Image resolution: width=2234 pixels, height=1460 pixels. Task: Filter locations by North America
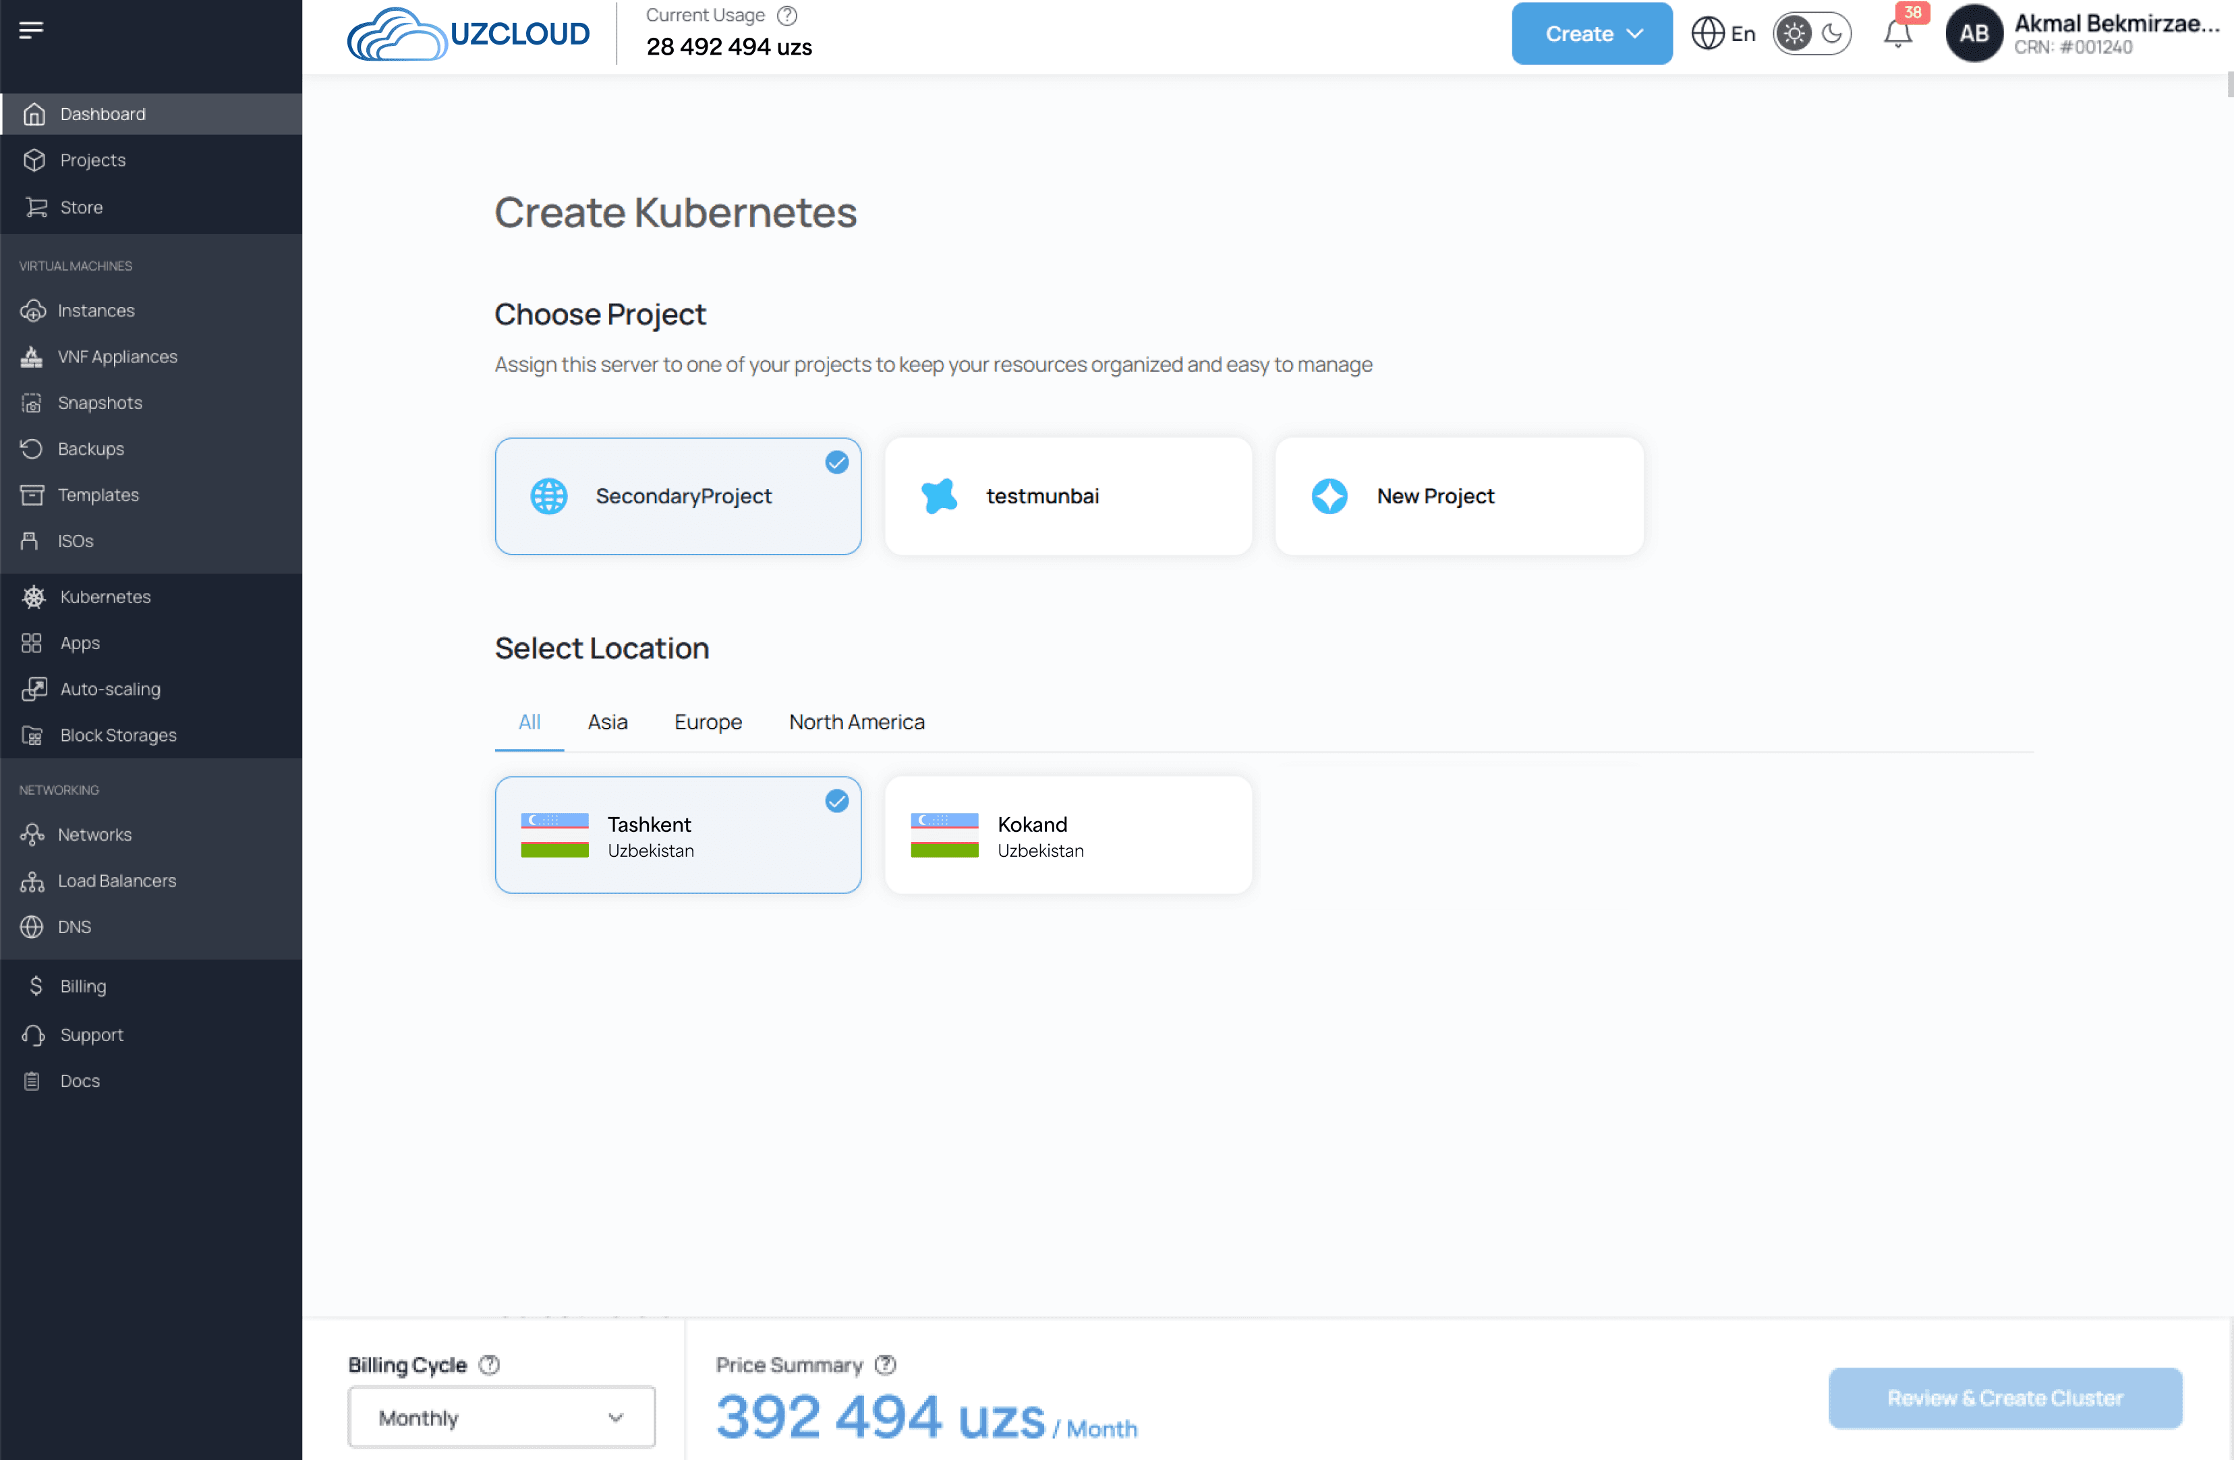coord(856,721)
